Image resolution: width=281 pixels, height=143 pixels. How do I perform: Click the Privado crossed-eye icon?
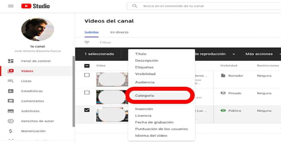coord(223,93)
